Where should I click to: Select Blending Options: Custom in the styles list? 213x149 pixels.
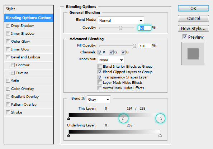tap(29, 18)
